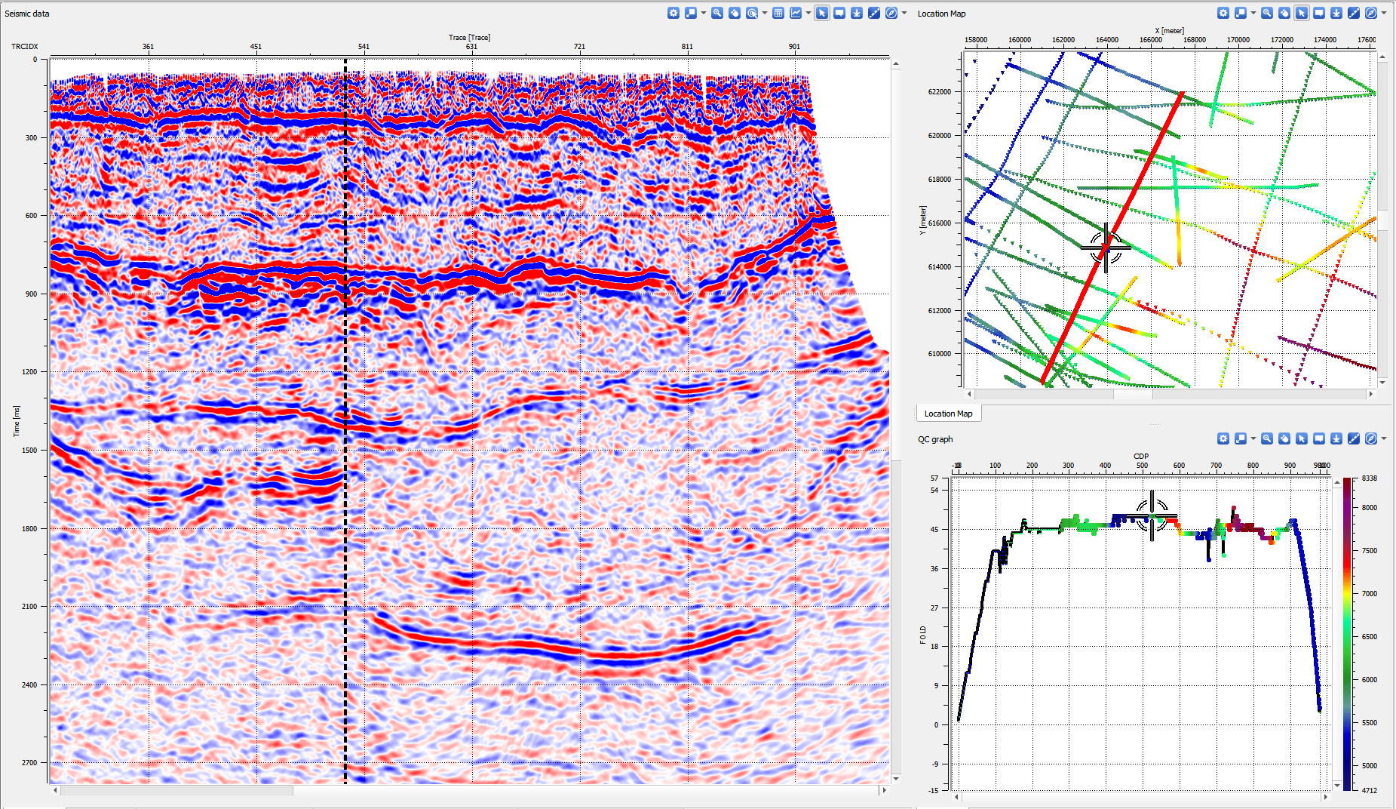This screenshot has width=1396, height=809.
Task: Expand resize-window dropdown arrow in Location Map toolbar
Action: tap(1253, 13)
